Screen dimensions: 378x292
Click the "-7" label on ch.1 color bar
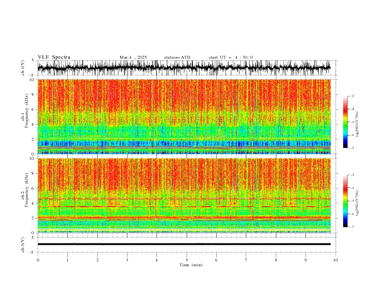352,148
